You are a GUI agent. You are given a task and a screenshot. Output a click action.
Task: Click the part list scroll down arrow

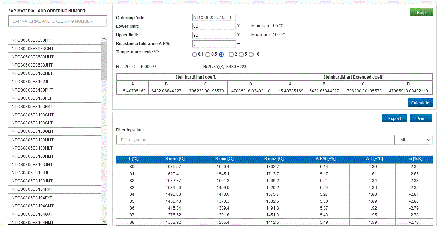104,222
